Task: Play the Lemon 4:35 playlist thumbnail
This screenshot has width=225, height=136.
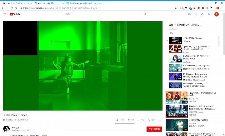Action: point(175,40)
